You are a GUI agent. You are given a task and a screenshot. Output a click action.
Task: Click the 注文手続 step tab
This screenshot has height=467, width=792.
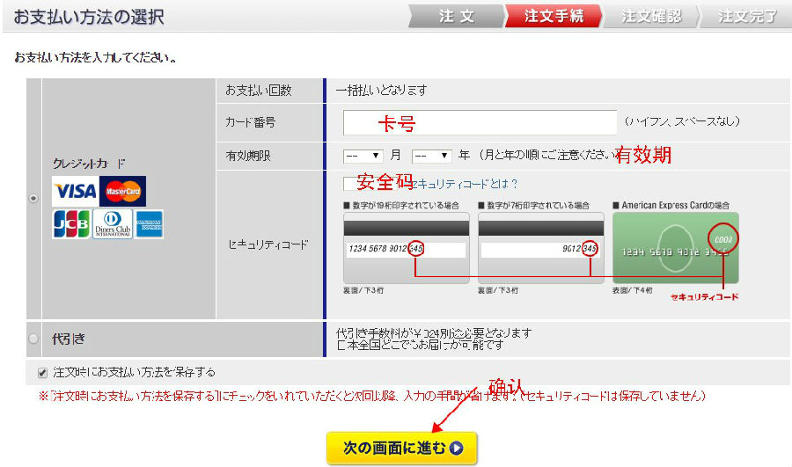pos(553,17)
